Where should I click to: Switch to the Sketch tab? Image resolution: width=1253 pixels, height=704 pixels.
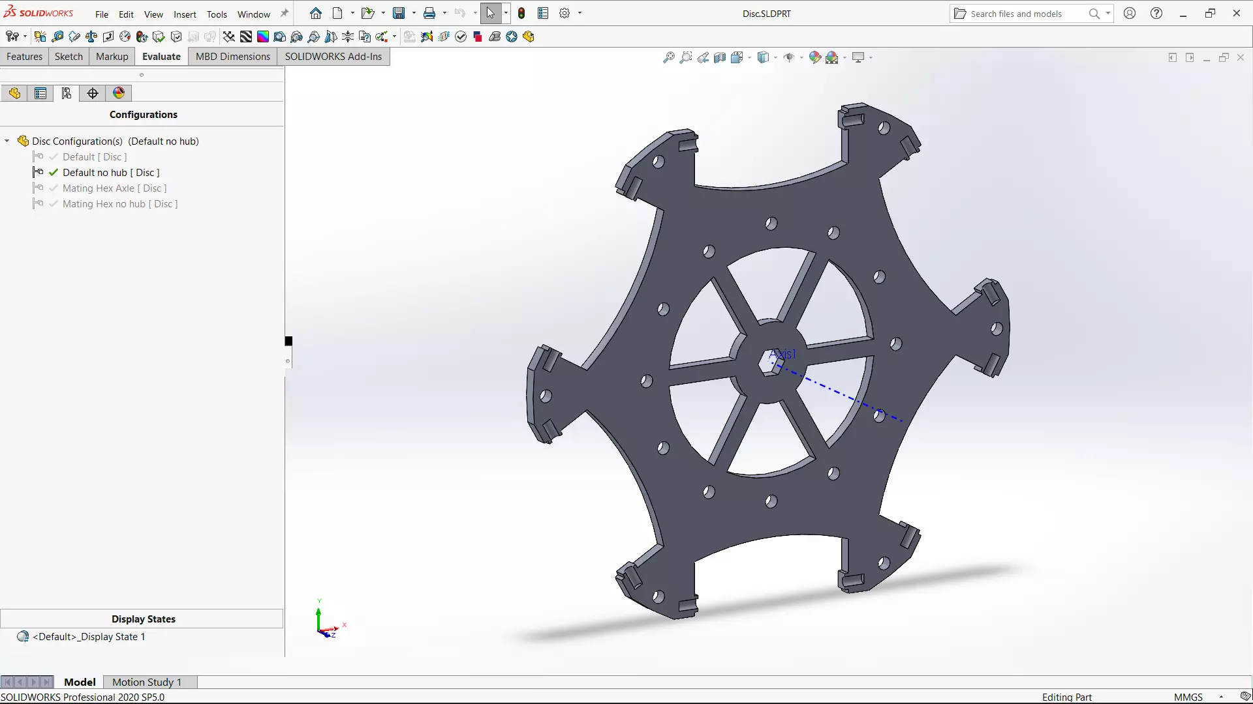coord(69,56)
